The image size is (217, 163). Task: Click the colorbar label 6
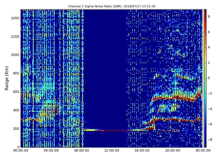point(209,32)
